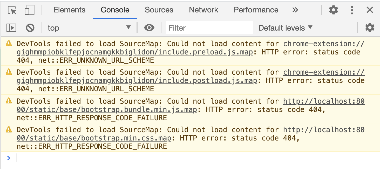Open the Network panel
380x169 pixels.
(x=203, y=10)
